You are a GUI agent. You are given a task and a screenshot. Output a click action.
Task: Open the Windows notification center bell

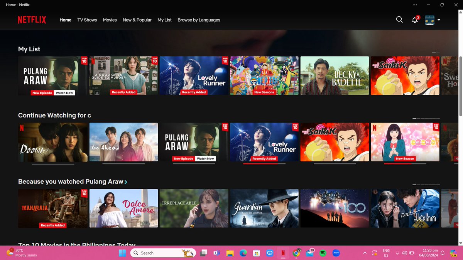[443, 253]
